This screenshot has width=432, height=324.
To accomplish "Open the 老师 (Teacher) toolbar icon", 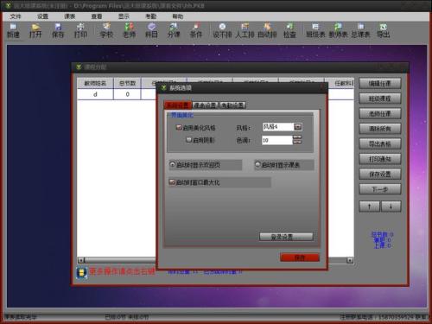I will [129, 31].
